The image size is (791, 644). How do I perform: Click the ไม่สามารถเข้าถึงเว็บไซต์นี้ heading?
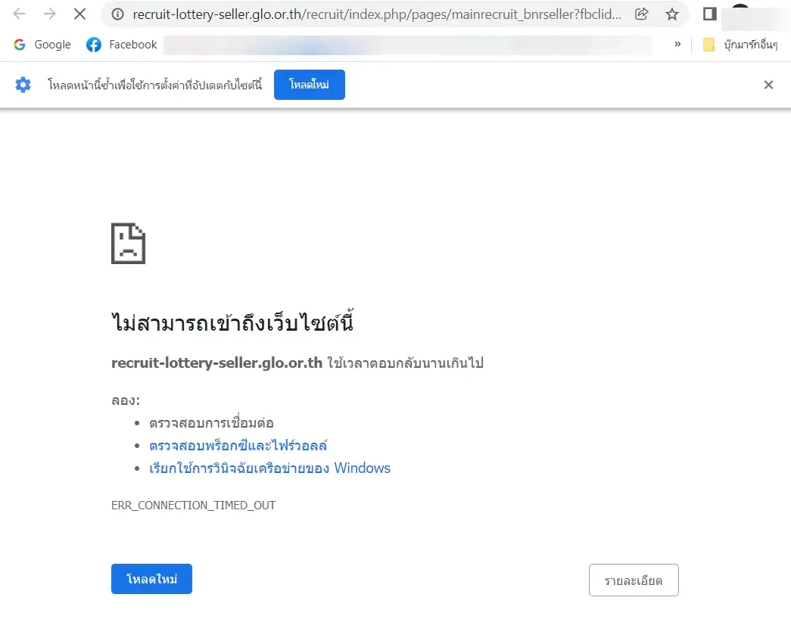(x=232, y=322)
